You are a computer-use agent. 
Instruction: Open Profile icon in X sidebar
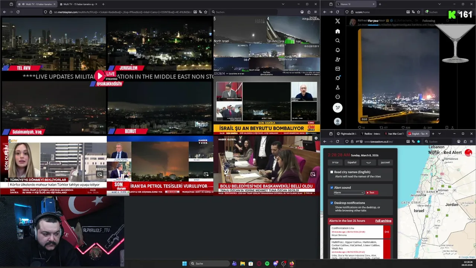(337, 87)
